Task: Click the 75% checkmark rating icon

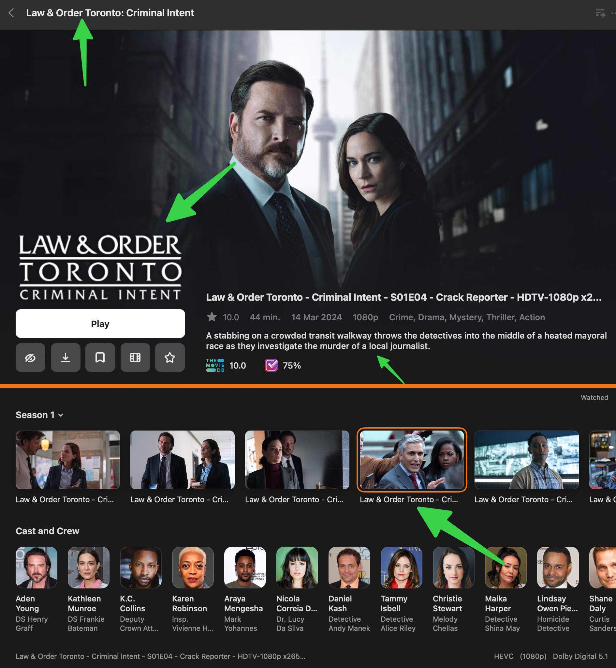Action: (x=271, y=366)
